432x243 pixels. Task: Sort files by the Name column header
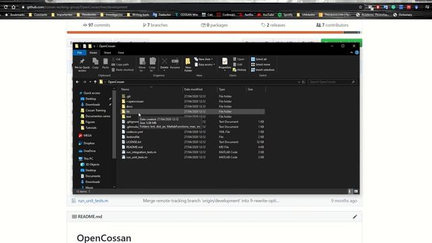pyautogui.click(x=151, y=89)
